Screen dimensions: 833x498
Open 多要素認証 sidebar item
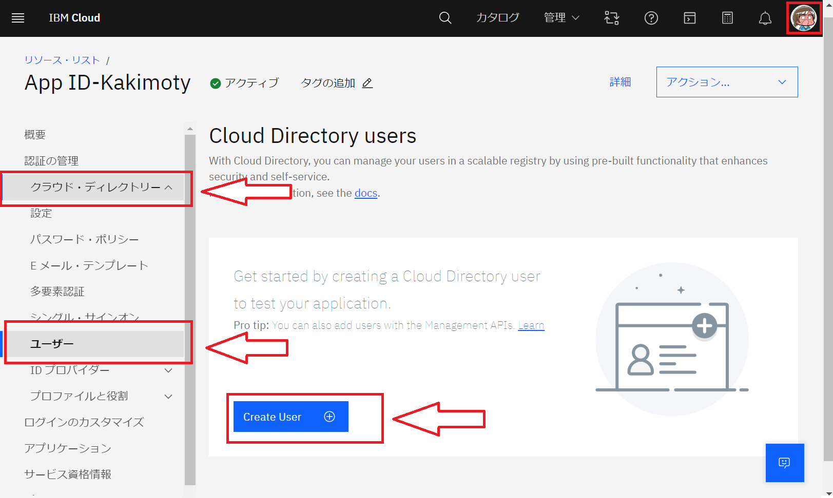[57, 292]
